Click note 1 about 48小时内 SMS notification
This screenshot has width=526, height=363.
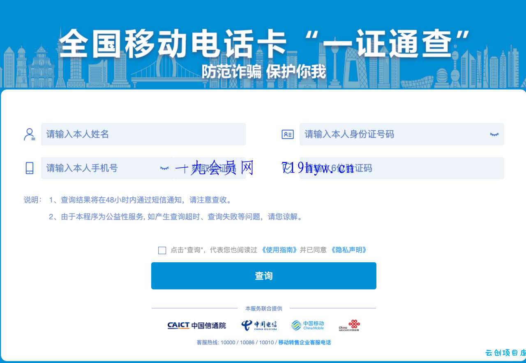coord(141,200)
